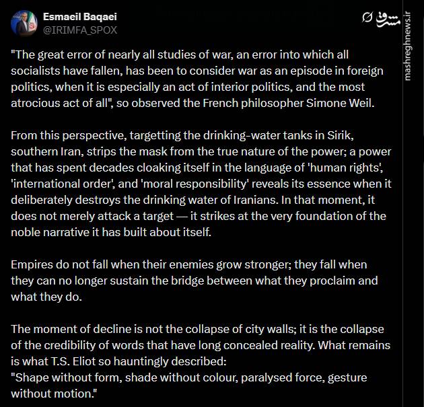
Task: Click the phrase "noble narrative" in the tweet
Action: (x=50, y=232)
